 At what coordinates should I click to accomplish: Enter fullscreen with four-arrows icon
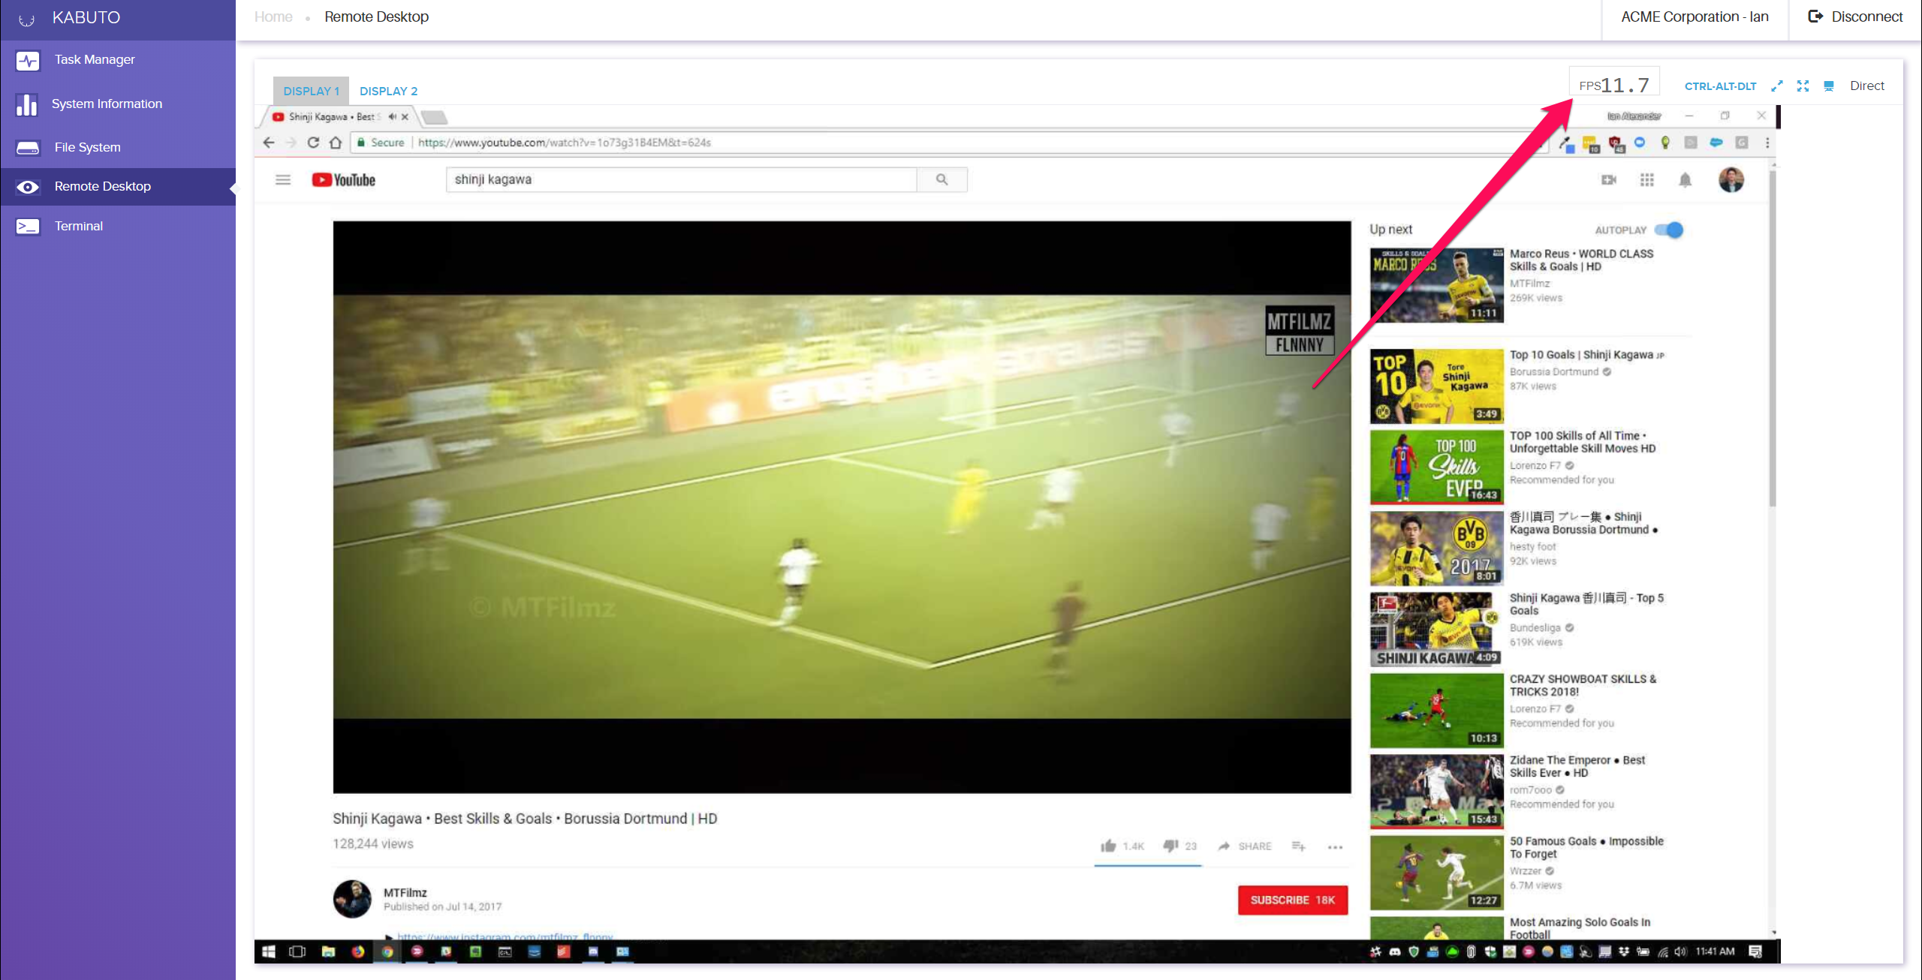tap(1803, 86)
